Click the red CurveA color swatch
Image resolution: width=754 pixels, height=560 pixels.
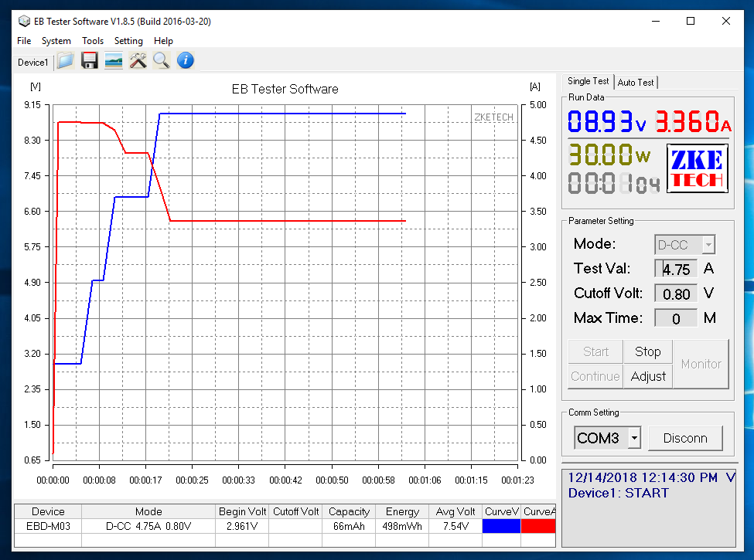tap(538, 526)
